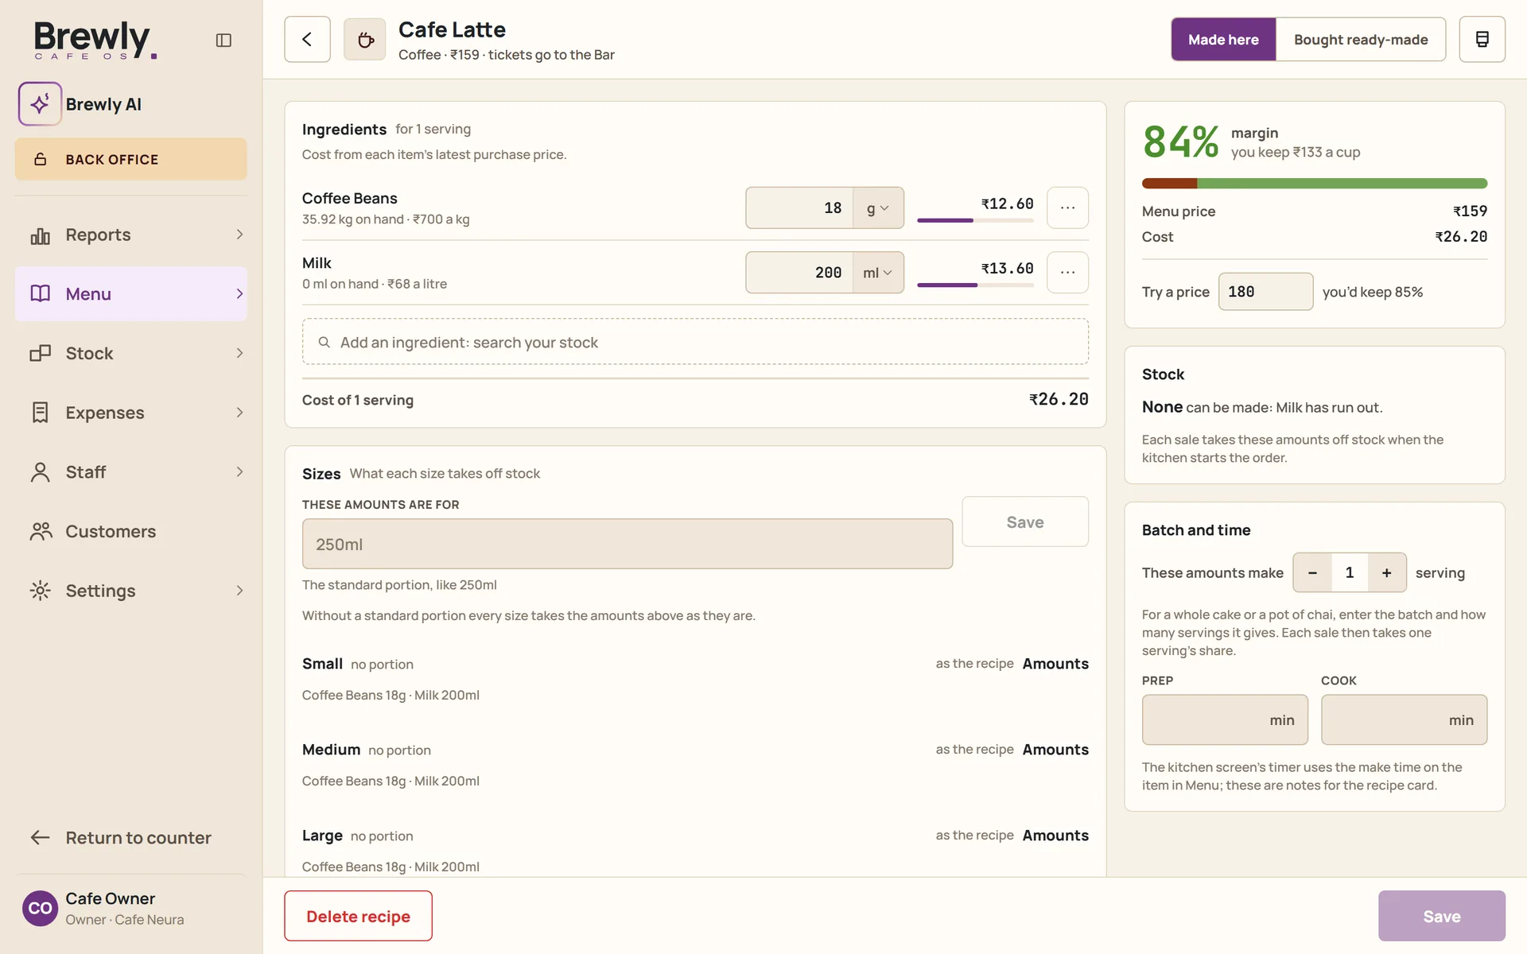Click the margin progress bar

click(x=1314, y=184)
